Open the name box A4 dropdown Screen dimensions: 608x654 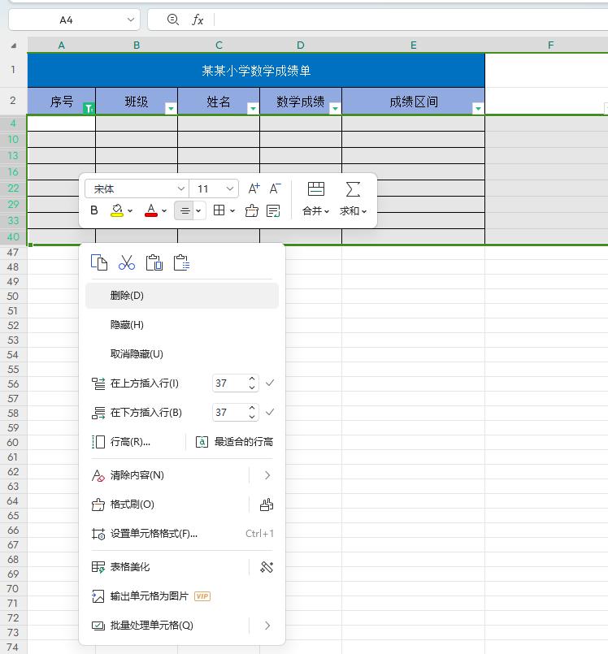pyautogui.click(x=131, y=19)
